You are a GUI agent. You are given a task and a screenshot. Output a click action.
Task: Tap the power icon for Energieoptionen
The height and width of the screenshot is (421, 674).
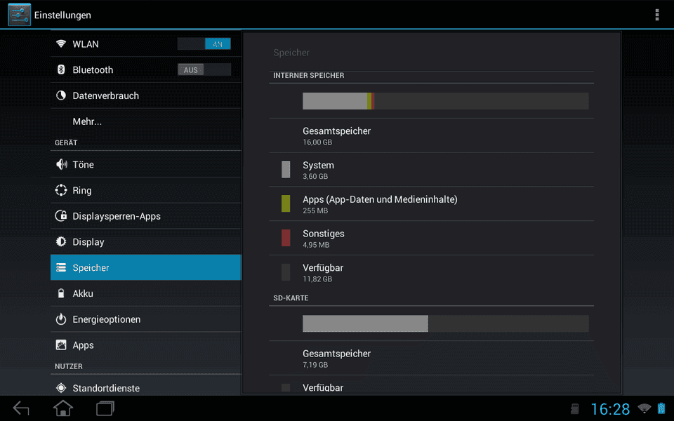[61, 319]
